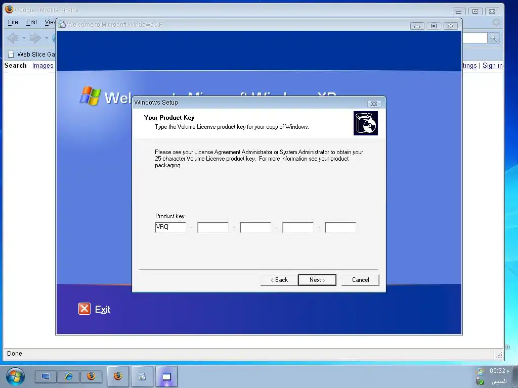Open the partly hidden View menu in Firefox
Screen dimensions: 518x388
[x=50, y=22]
